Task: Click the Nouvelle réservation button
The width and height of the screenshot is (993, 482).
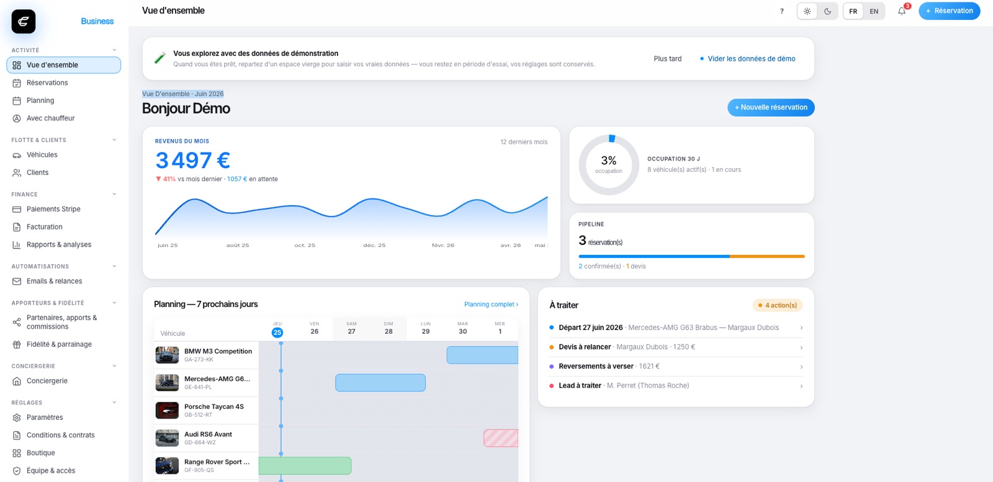Action: (x=771, y=107)
